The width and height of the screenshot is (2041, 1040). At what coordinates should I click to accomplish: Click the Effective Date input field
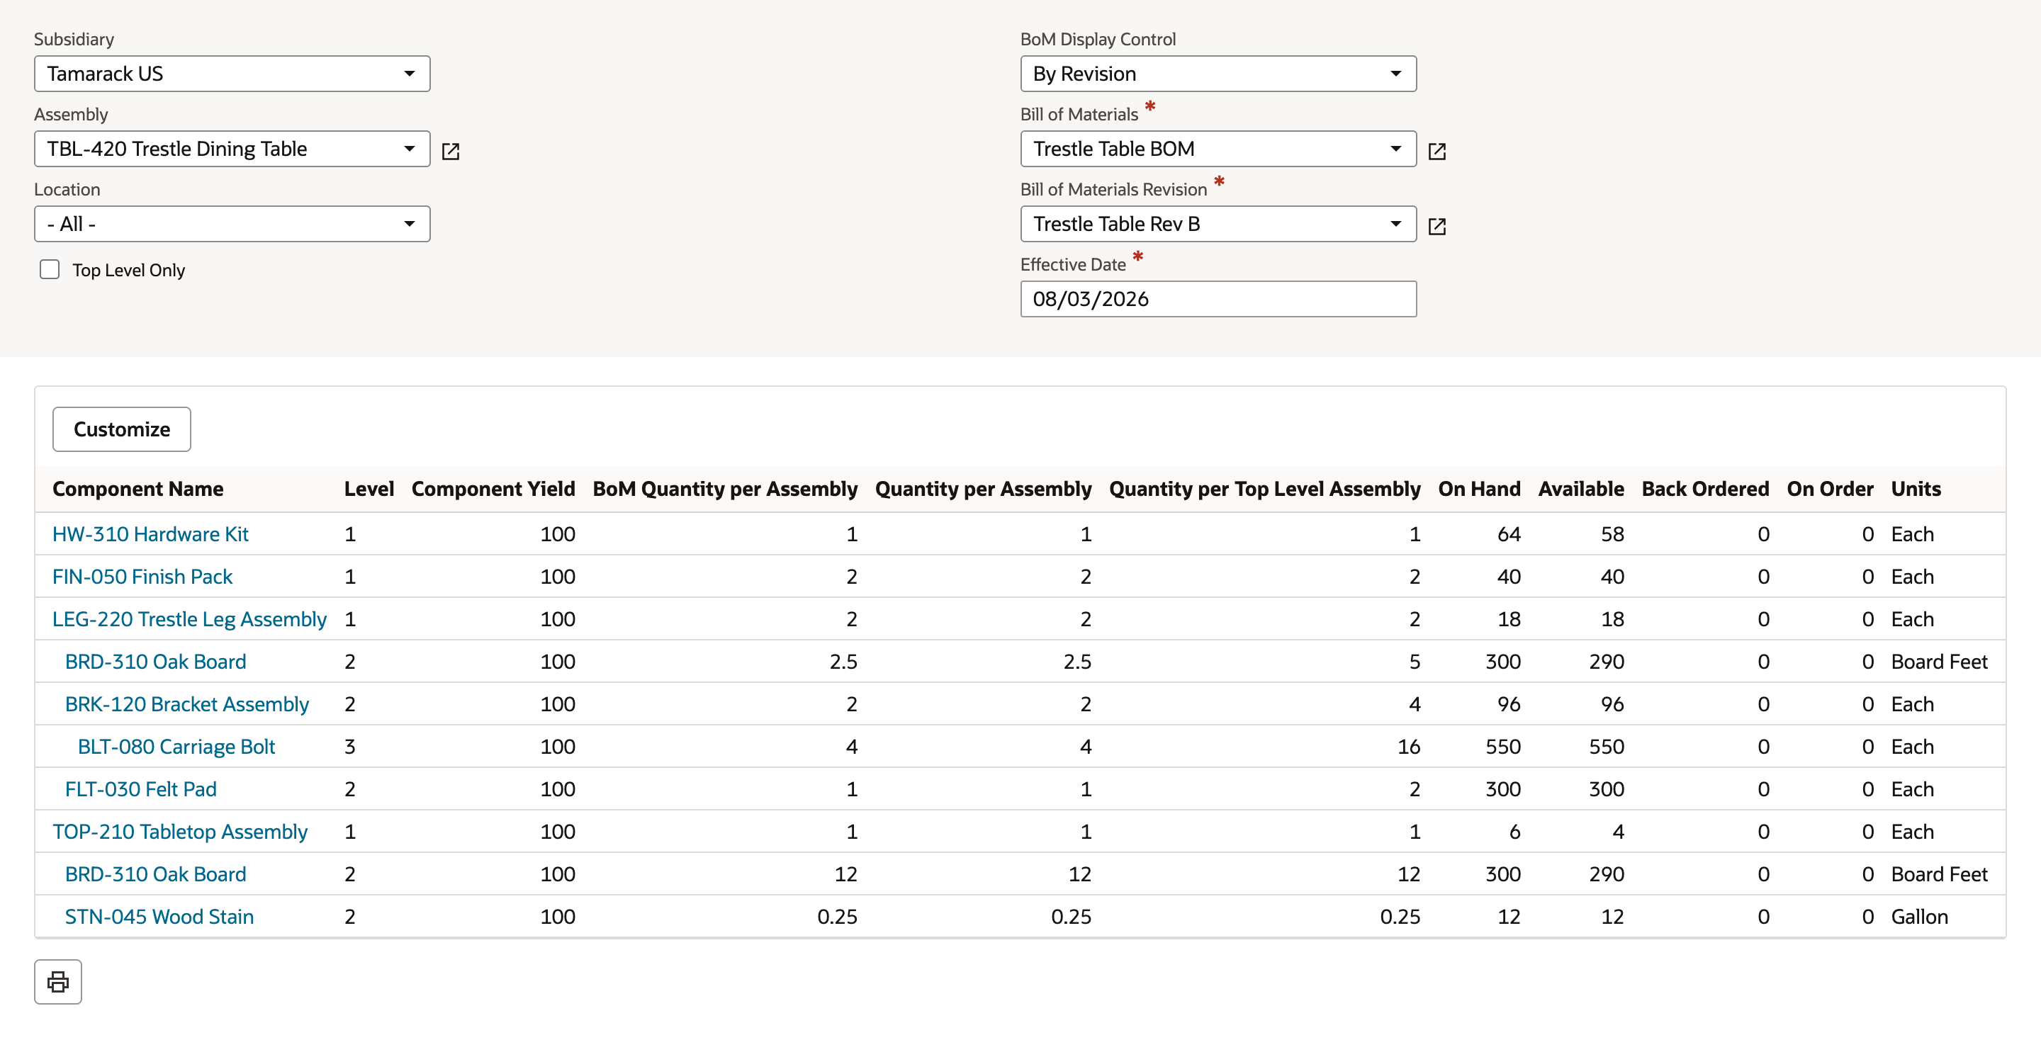pos(1218,300)
